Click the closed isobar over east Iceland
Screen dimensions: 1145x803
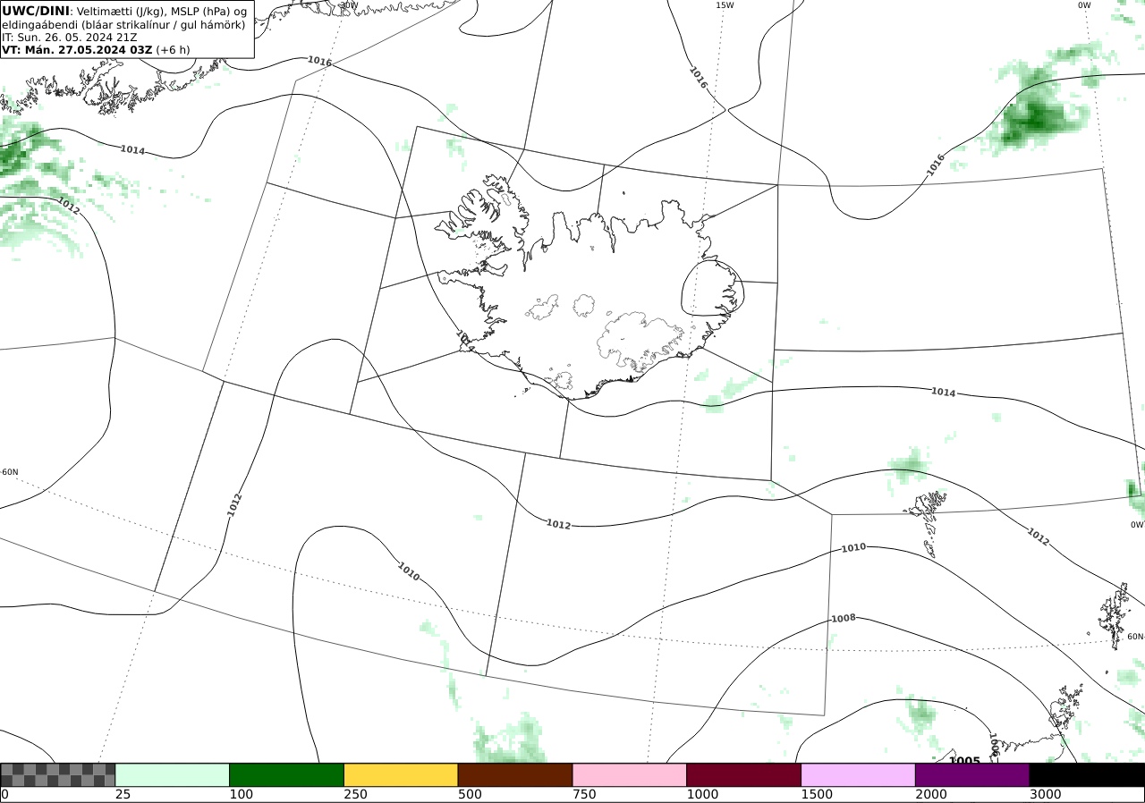click(x=713, y=289)
